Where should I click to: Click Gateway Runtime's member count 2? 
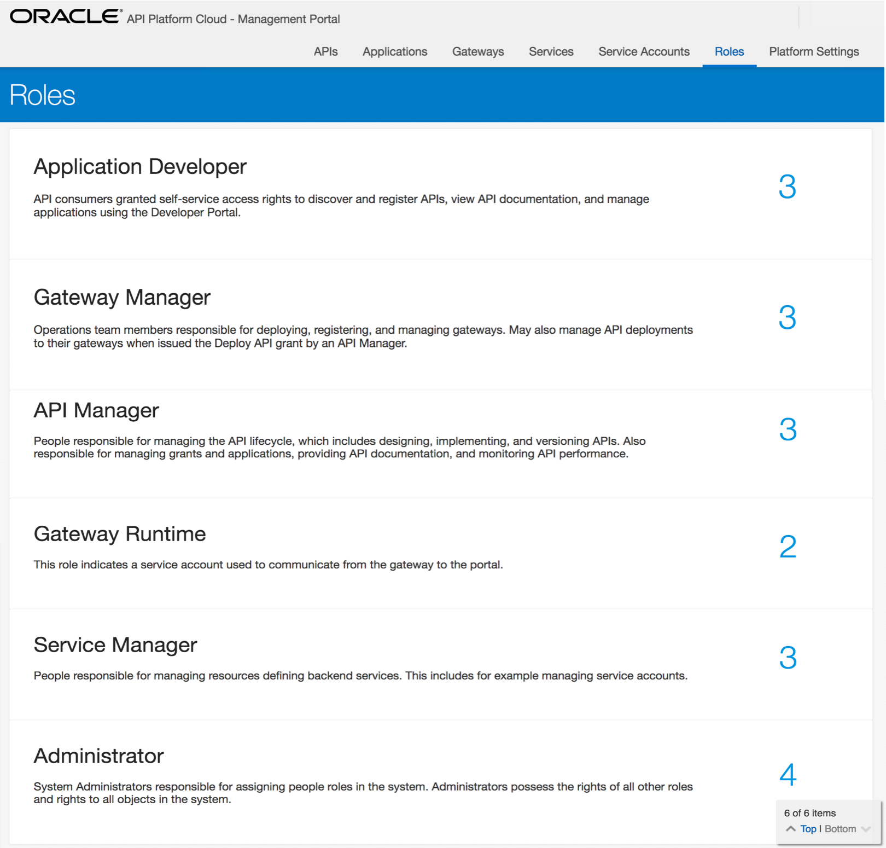pyautogui.click(x=788, y=546)
